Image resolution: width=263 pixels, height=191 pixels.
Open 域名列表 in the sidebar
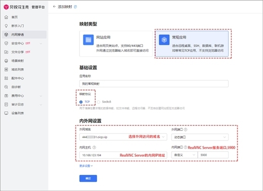pyautogui.click(x=24, y=70)
